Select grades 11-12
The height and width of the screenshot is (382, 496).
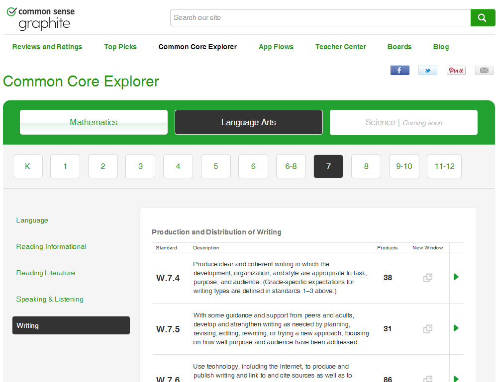tap(444, 166)
